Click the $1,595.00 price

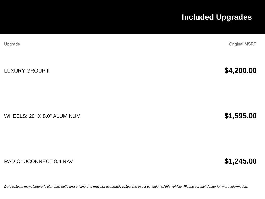tap(240, 116)
